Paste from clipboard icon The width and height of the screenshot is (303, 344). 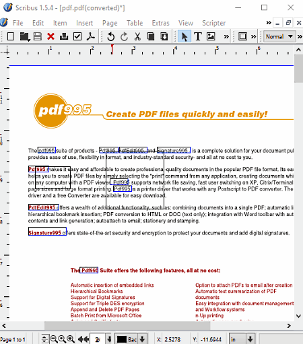tap(164, 36)
